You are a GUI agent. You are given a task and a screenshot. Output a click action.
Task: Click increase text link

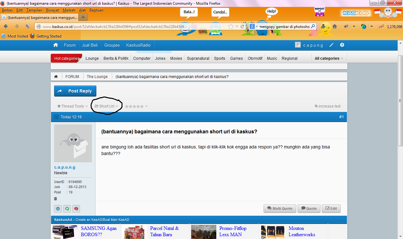coord(327,106)
